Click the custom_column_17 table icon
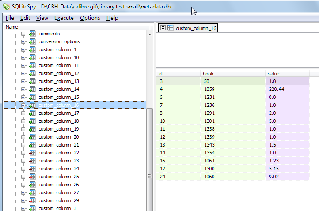This screenshot has height=211, width=319. click(32, 113)
